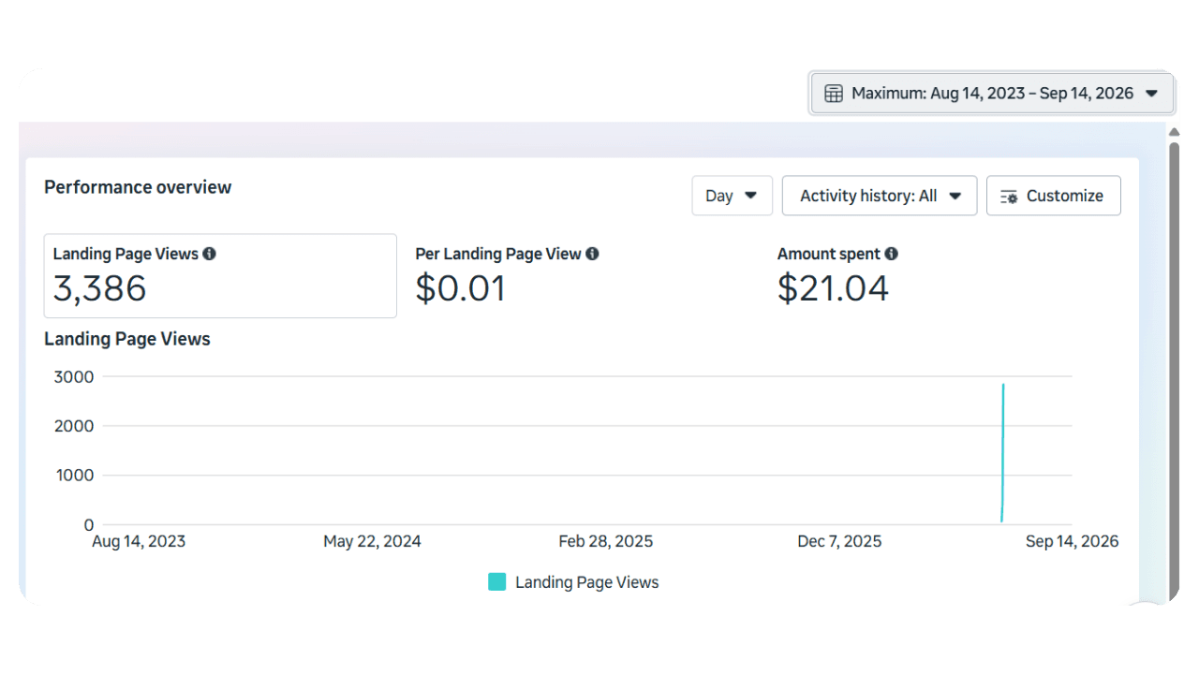
Task: Toggle the teal Landing Page Views legend swatch
Action: (x=497, y=582)
